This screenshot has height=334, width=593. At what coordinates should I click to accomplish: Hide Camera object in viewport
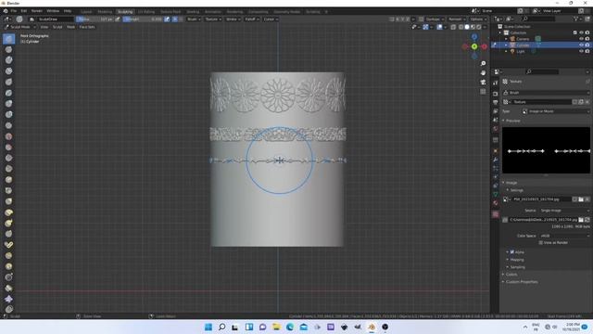pos(581,39)
